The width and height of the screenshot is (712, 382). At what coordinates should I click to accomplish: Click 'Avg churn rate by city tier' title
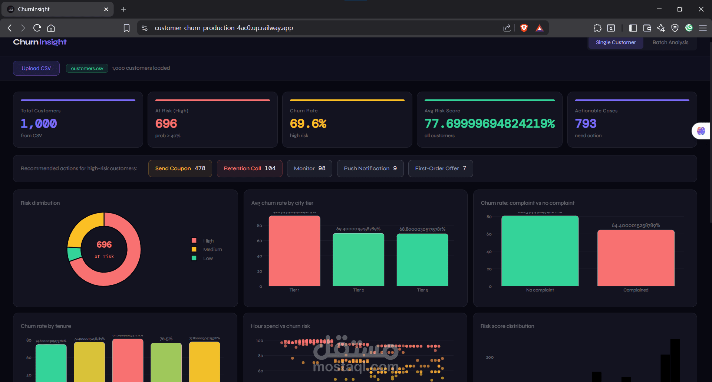(x=282, y=203)
